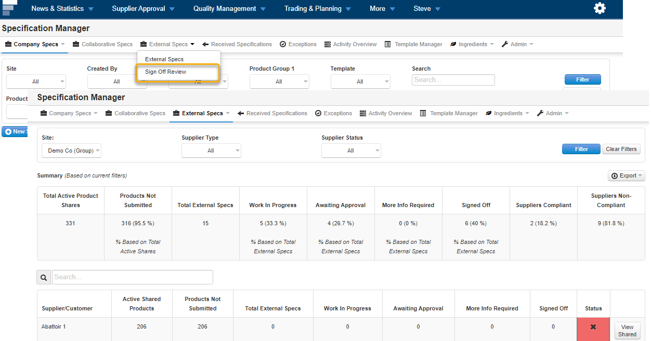Back window: open the Site All dropdown
The width and height of the screenshot is (651, 341).
(x=36, y=81)
